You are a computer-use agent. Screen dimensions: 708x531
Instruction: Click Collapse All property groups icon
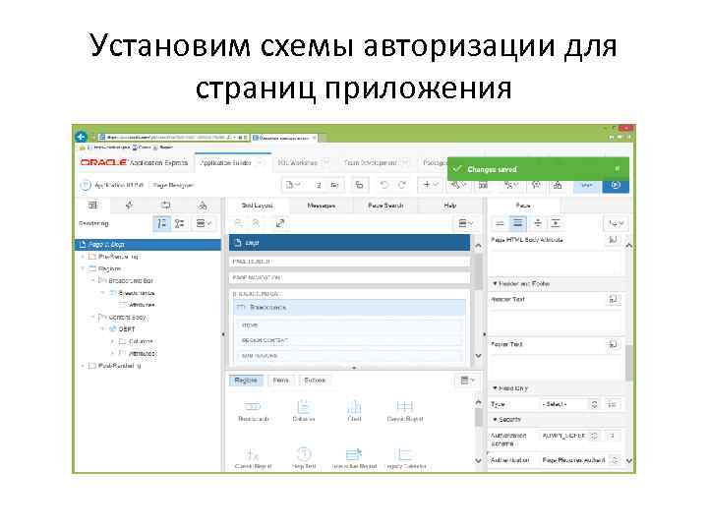538,223
